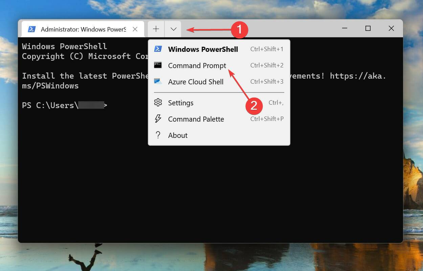Launch Azure Cloud Shell from the menu
The width and height of the screenshot is (423, 271).
pos(196,82)
